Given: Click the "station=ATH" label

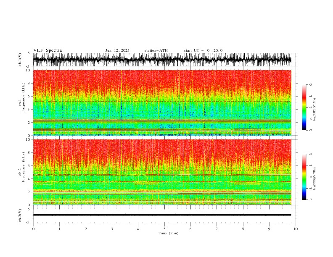Looking at the screenshot, I should [x=156, y=50].
